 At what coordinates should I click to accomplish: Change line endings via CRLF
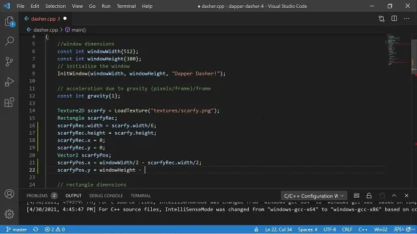pyautogui.click(x=347, y=229)
